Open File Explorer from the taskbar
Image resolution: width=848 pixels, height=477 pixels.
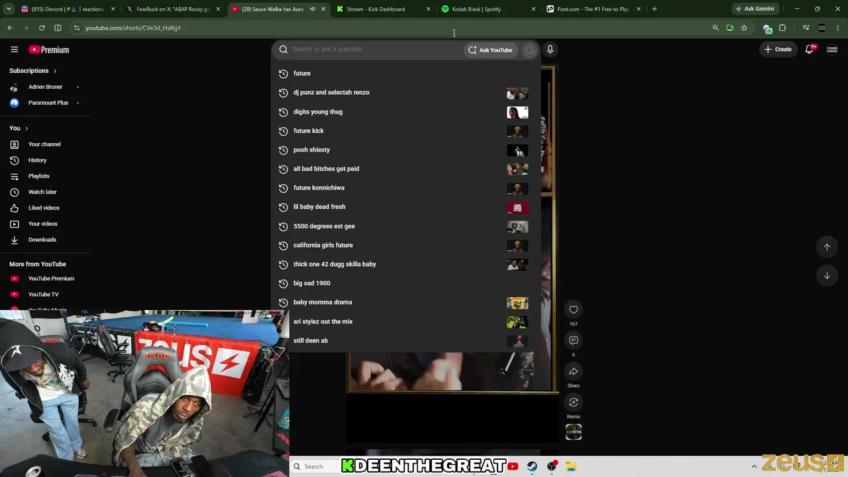click(x=571, y=466)
